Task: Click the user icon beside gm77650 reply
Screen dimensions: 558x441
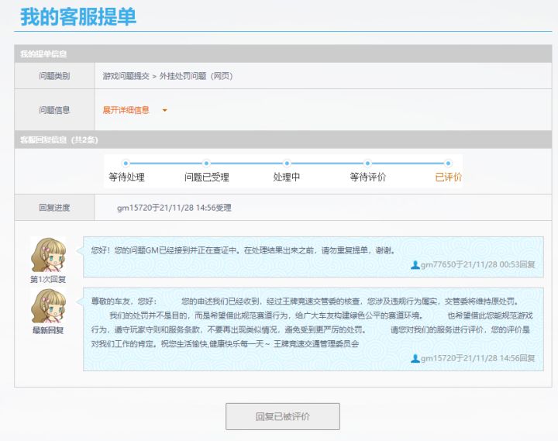Action: pos(415,265)
